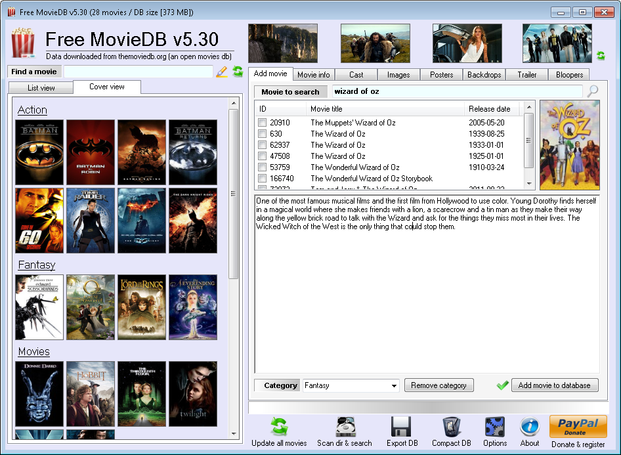Open the Images tab
This screenshot has width=621, height=455.
398,75
